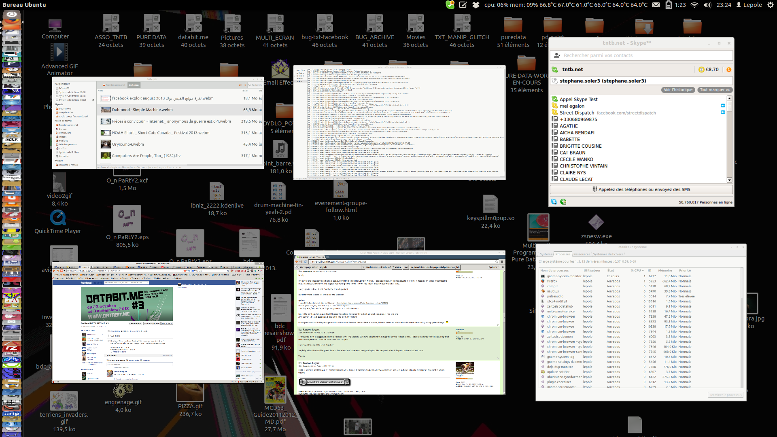This screenshot has width=777, height=437.
Task: Start video call with mel egalon
Action: pyautogui.click(x=723, y=106)
